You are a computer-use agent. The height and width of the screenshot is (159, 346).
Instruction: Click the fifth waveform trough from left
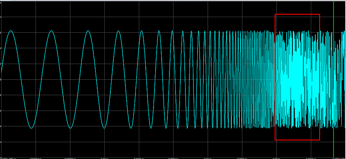151,128
